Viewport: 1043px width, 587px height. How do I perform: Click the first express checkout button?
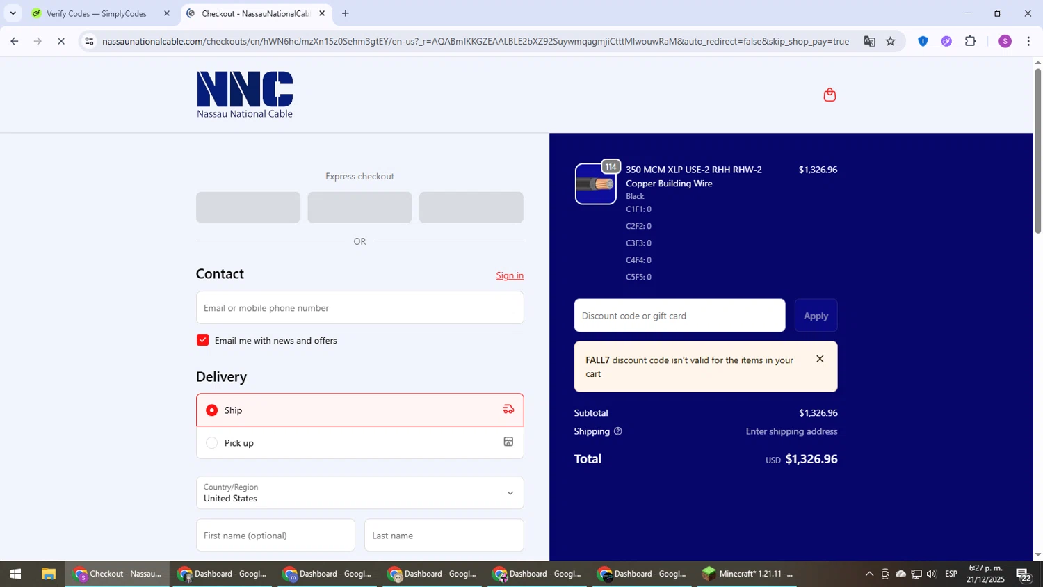pyautogui.click(x=248, y=207)
